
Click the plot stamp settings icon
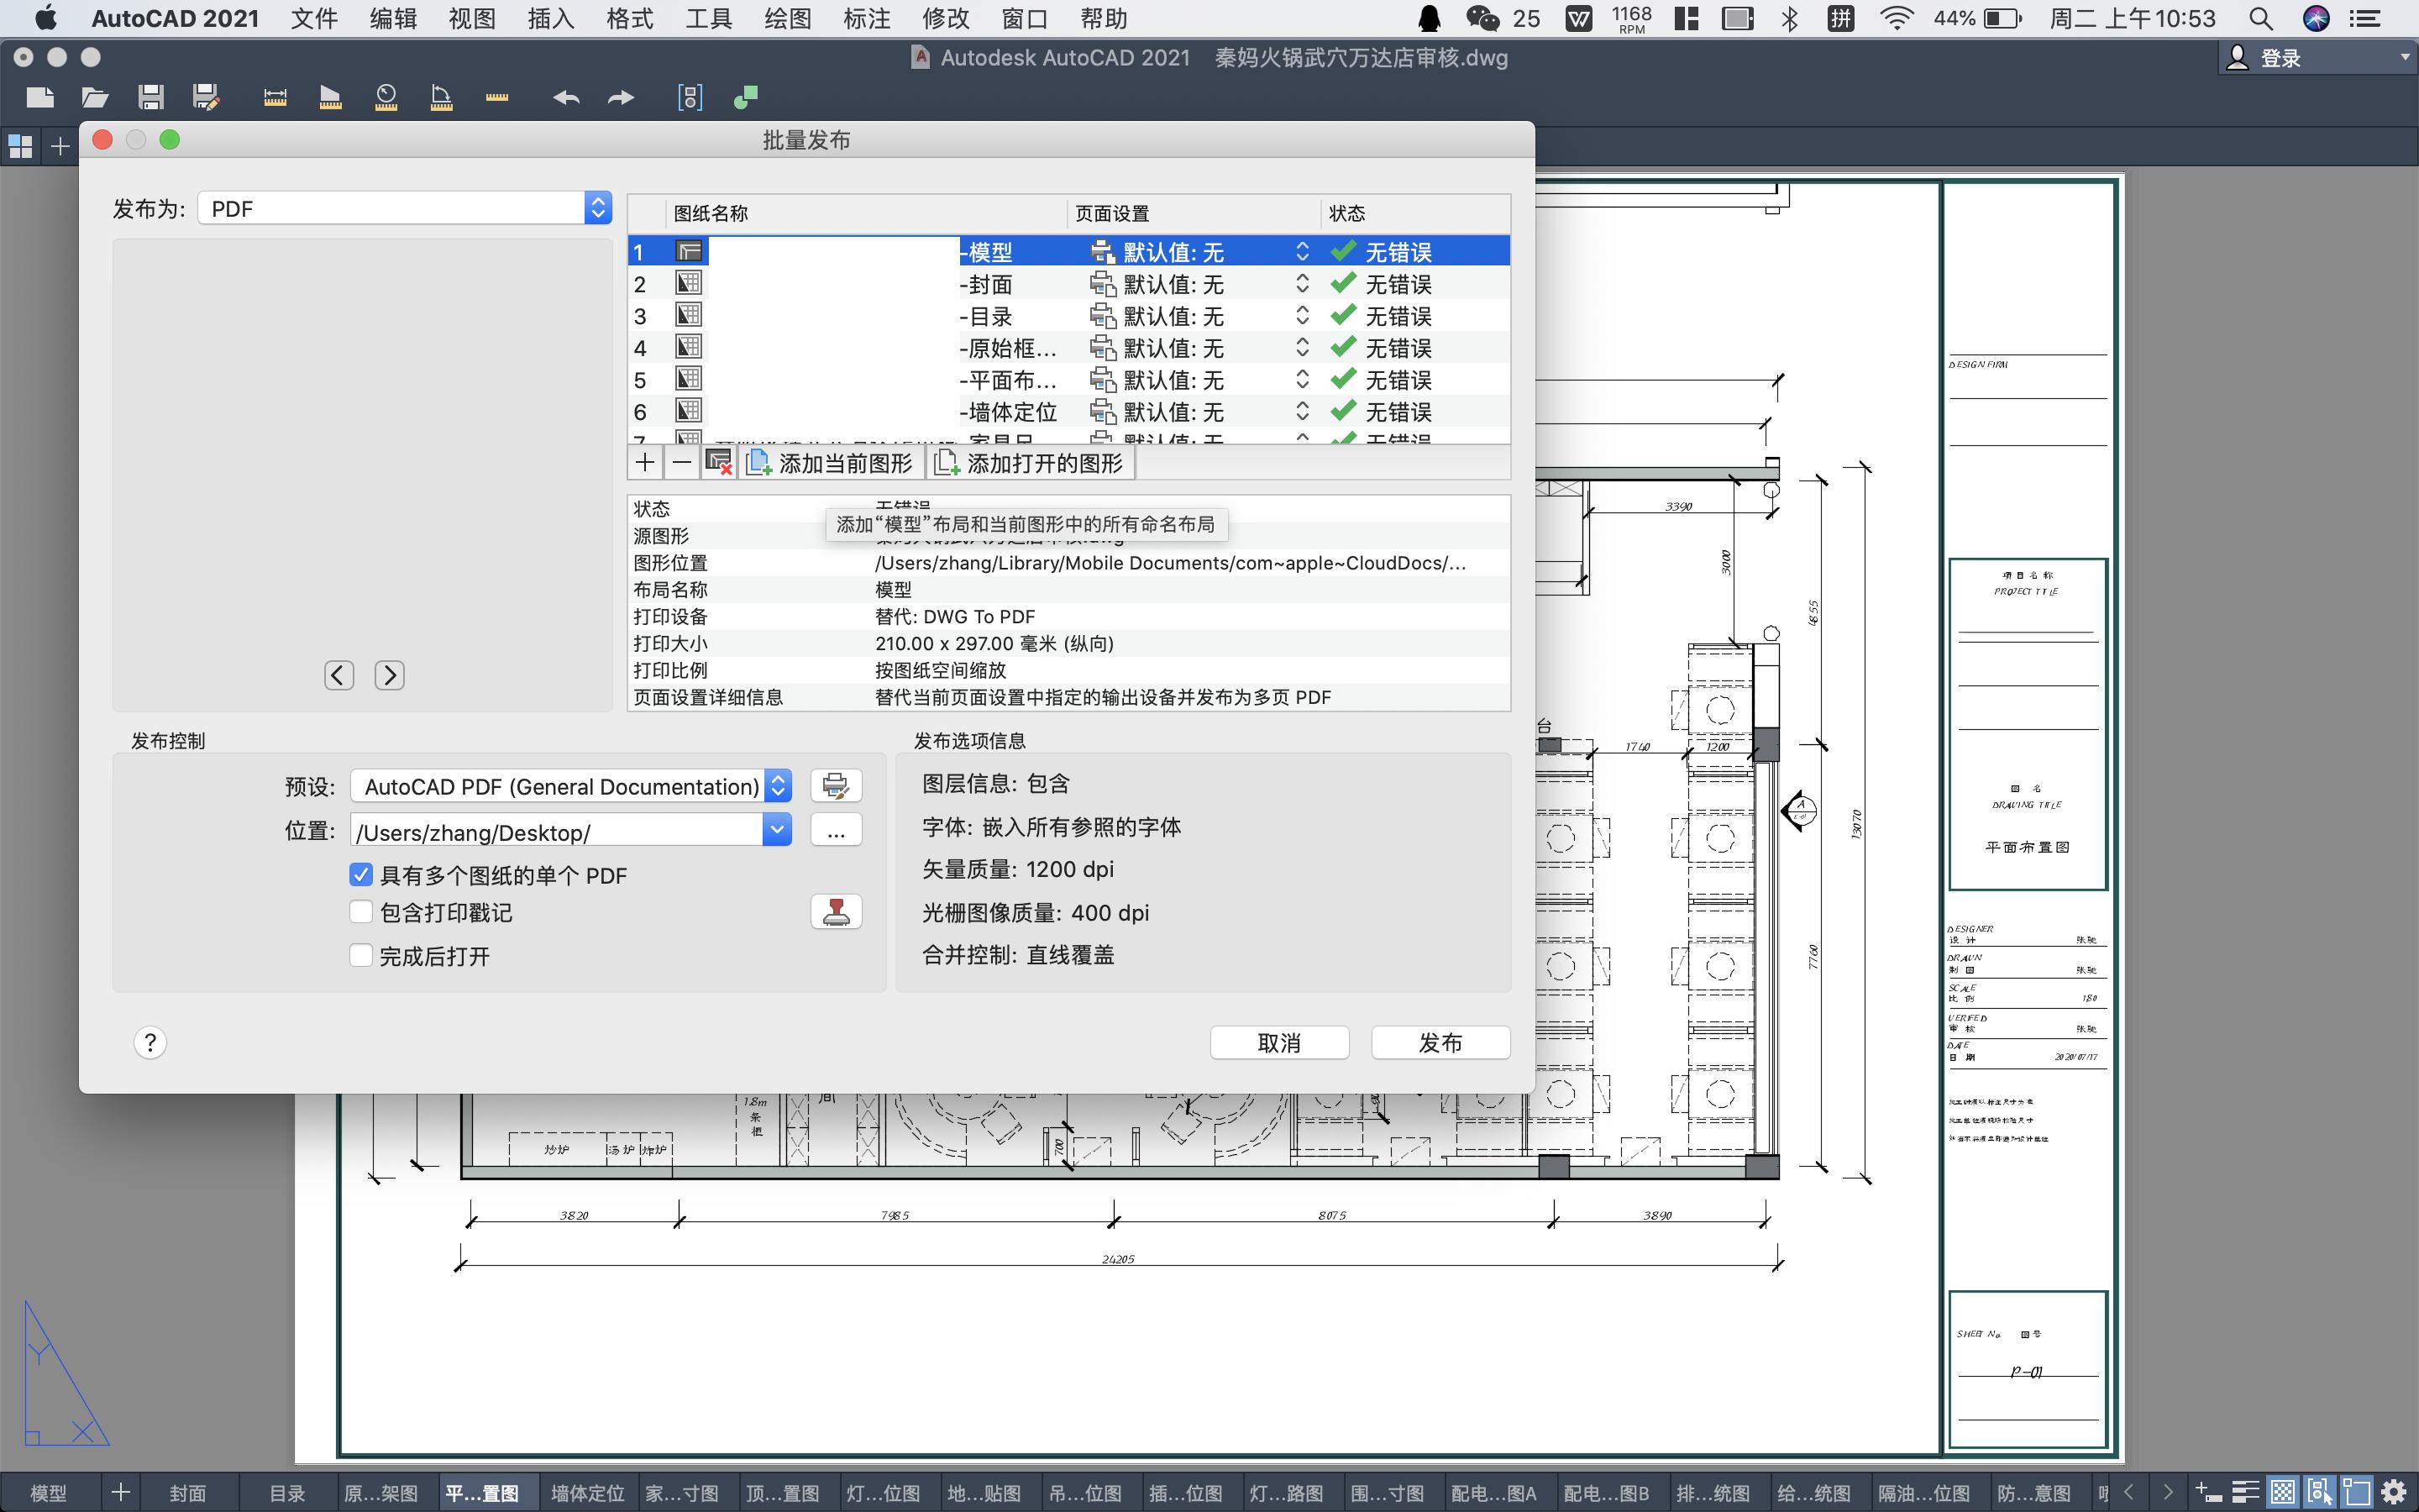pyautogui.click(x=836, y=912)
